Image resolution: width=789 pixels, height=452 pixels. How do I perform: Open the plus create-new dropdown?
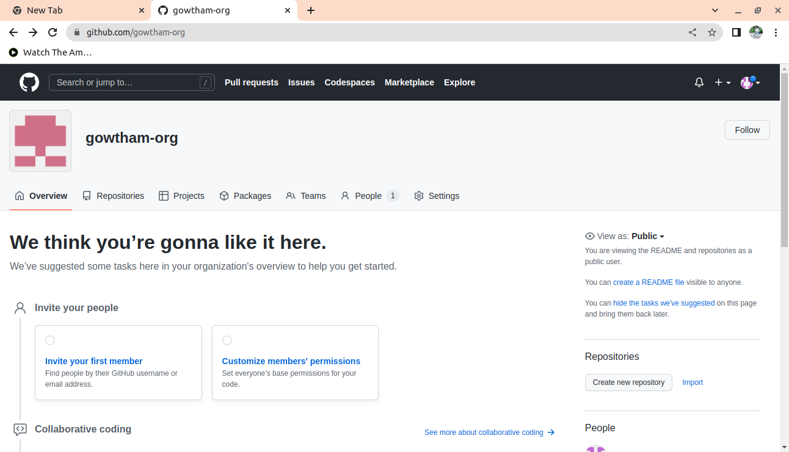[722, 82]
